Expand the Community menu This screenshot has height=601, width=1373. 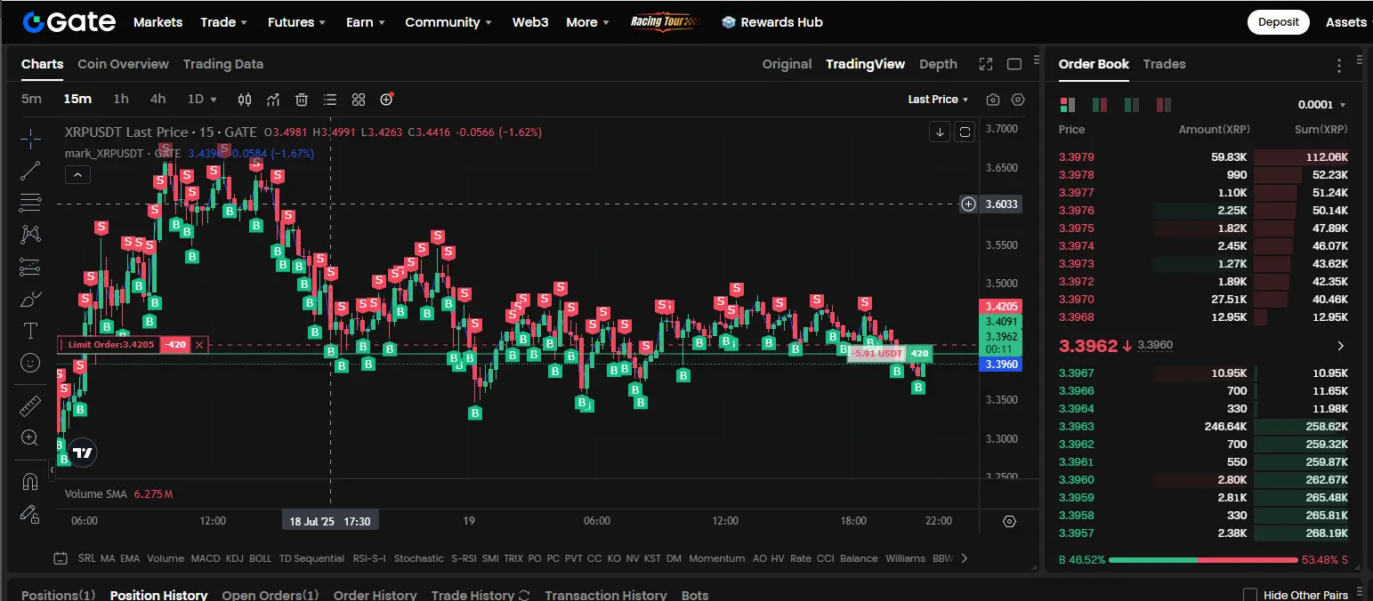(x=448, y=22)
